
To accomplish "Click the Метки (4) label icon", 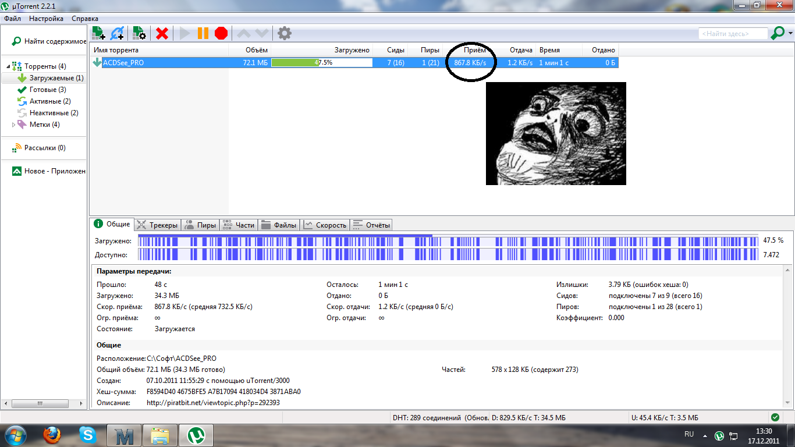I will click(x=22, y=125).
